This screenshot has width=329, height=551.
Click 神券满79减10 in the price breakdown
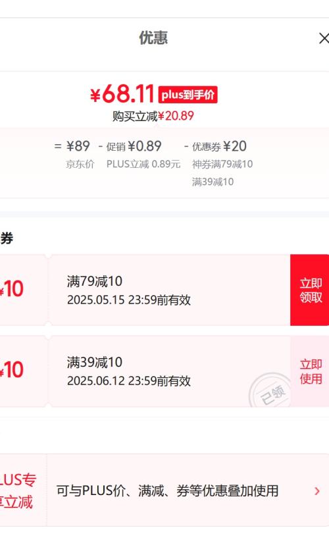click(222, 164)
